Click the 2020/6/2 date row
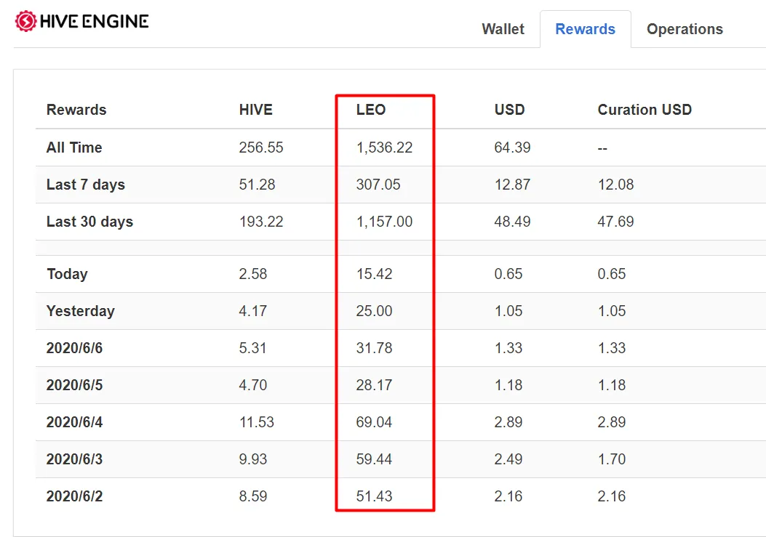766x537 pixels. [401, 496]
